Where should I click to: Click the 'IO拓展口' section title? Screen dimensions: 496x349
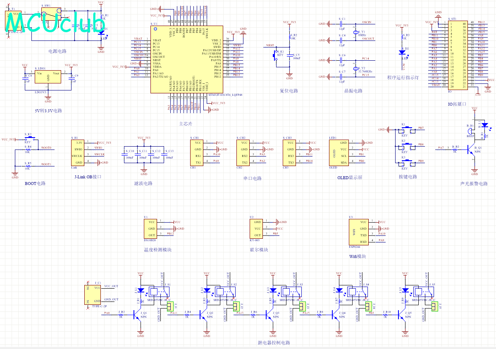click(457, 104)
